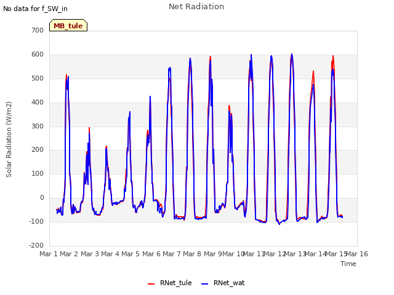The width and height of the screenshot is (394, 295).
Task: Click the Net Radiation chart title
Action: pos(196,7)
